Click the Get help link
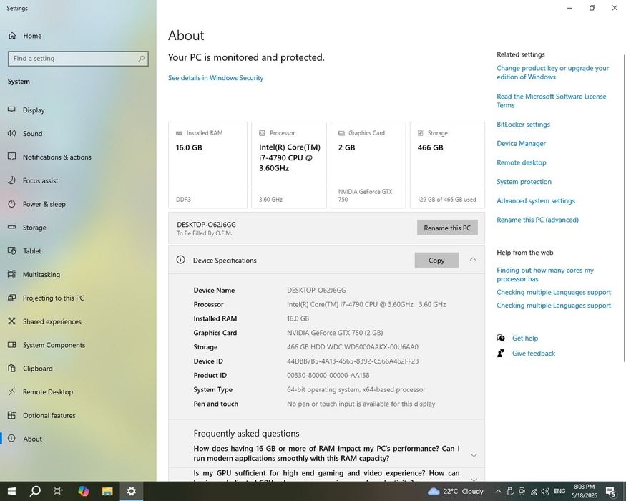This screenshot has width=626, height=501. point(525,338)
